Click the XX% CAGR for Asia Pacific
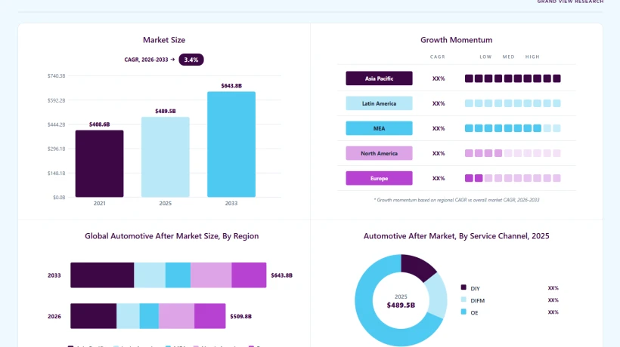This screenshot has height=347, width=620. pos(439,78)
